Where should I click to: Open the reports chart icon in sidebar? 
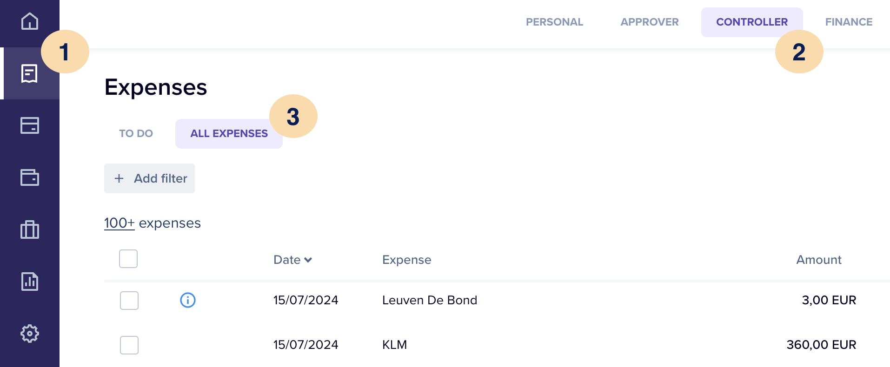(x=30, y=282)
